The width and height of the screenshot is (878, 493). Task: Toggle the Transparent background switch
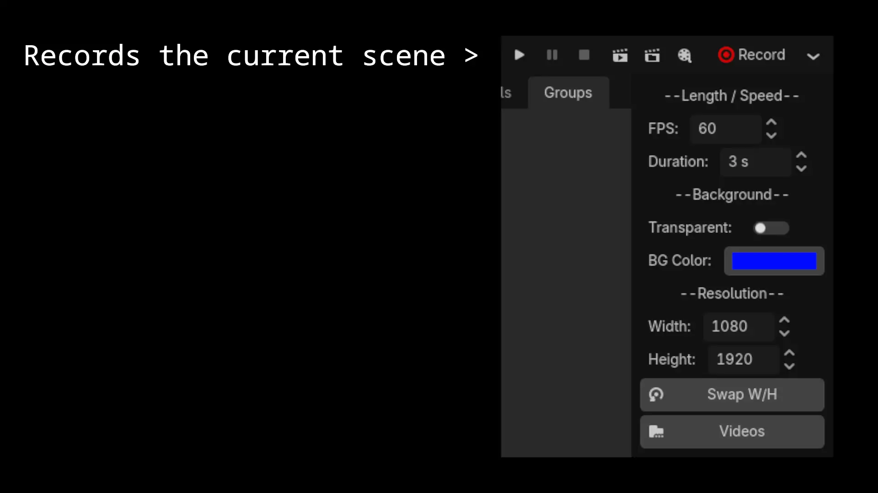pyautogui.click(x=771, y=228)
